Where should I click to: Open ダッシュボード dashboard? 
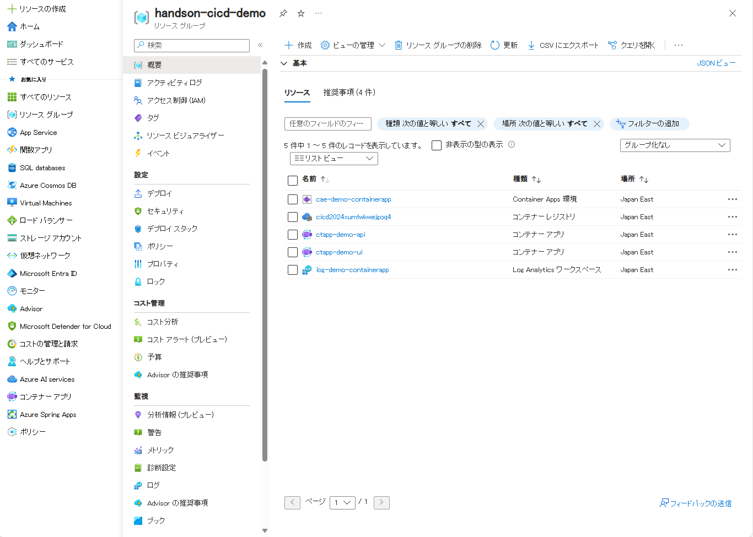click(x=41, y=44)
